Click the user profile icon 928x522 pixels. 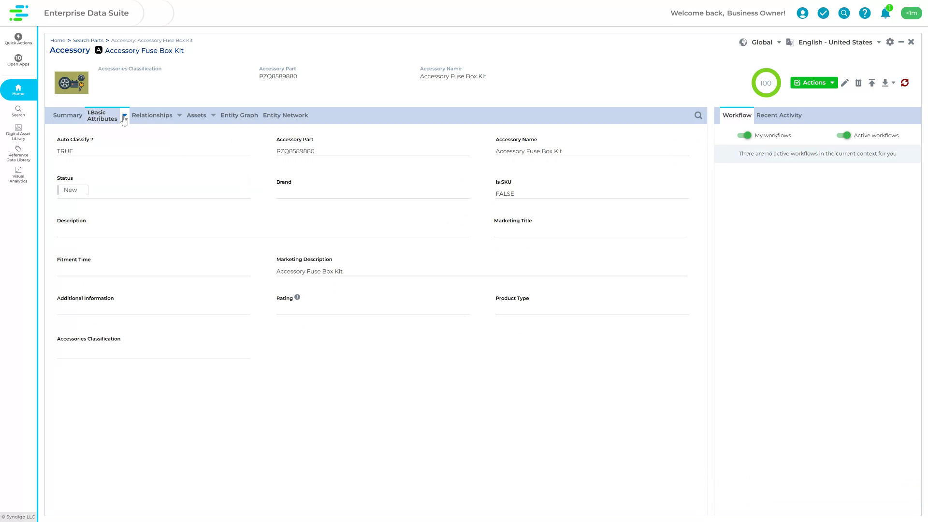point(803,13)
